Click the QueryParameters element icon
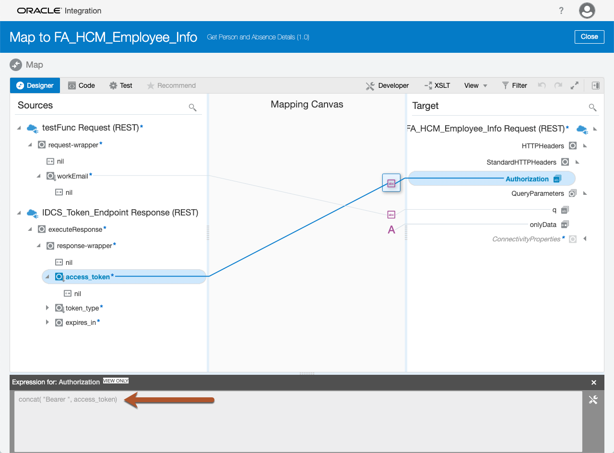614x453 pixels. [x=572, y=193]
